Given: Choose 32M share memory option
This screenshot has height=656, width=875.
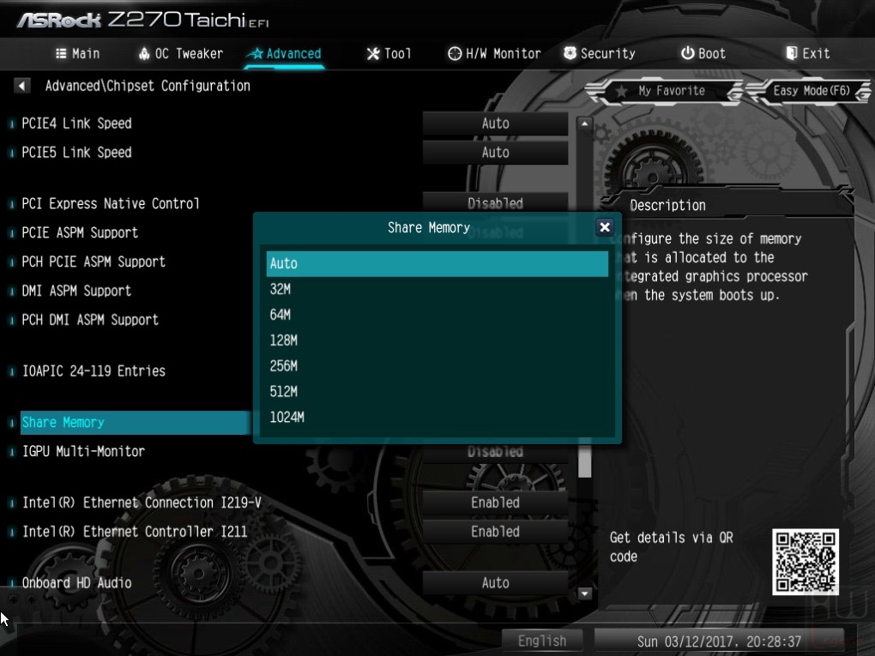Looking at the screenshot, I should (437, 289).
